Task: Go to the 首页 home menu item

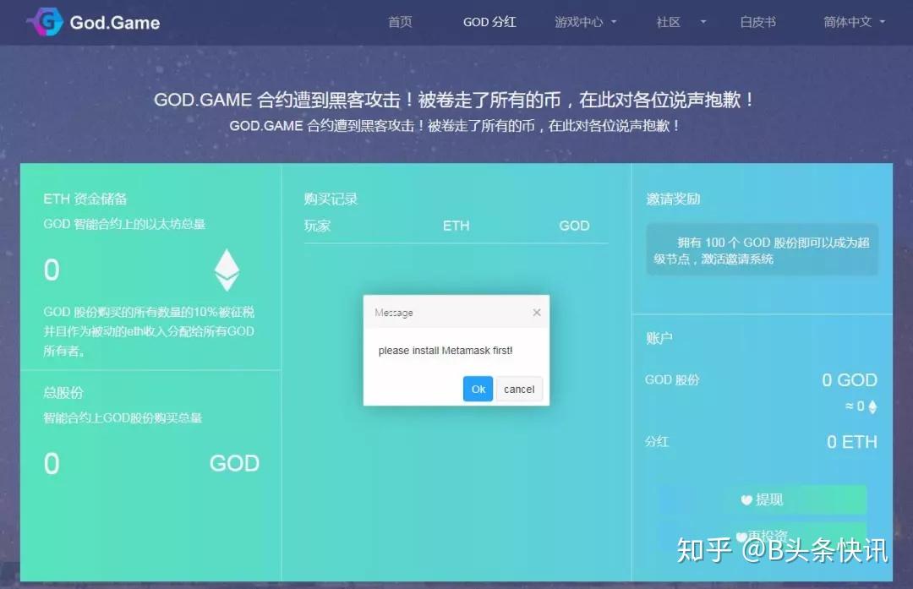Action: coord(400,22)
